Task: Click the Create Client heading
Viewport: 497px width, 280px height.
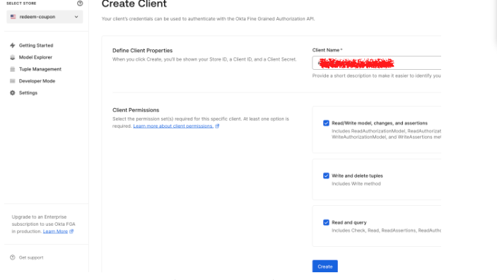Action: point(134,4)
